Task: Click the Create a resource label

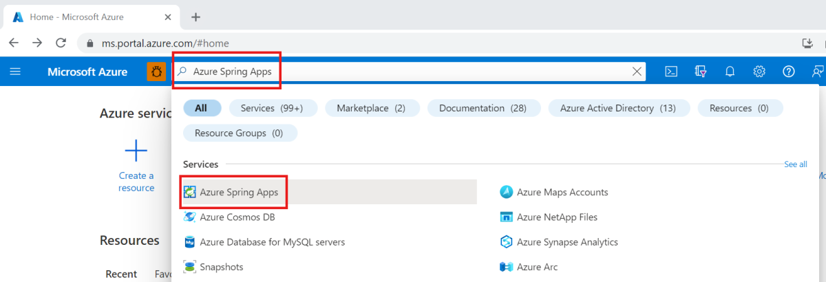Action: 136,182
